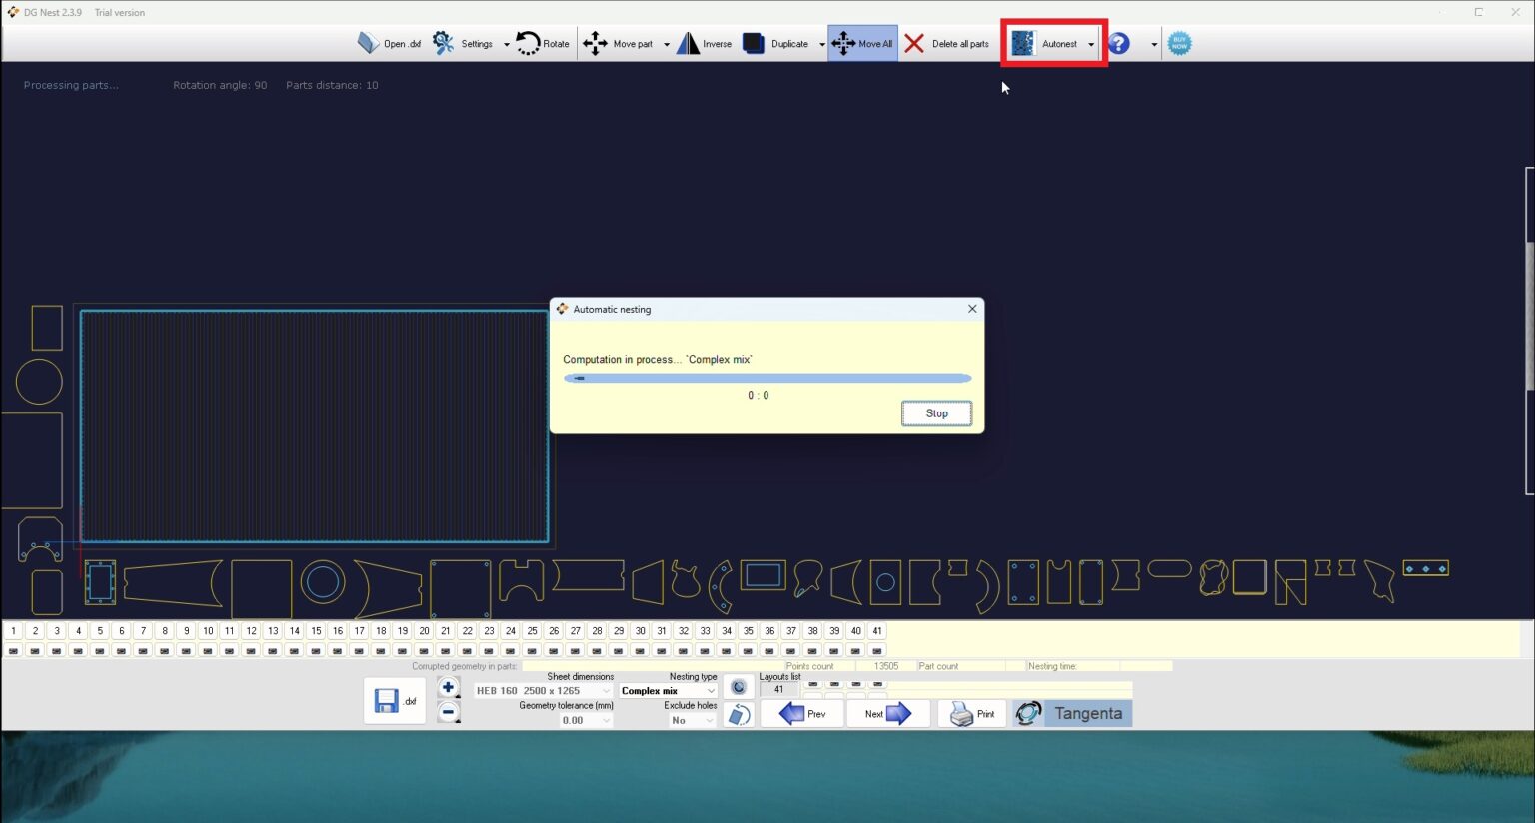This screenshot has height=823, width=1535.
Task: Click the Open .dxf toolbar icon
Action: pyautogui.click(x=369, y=43)
